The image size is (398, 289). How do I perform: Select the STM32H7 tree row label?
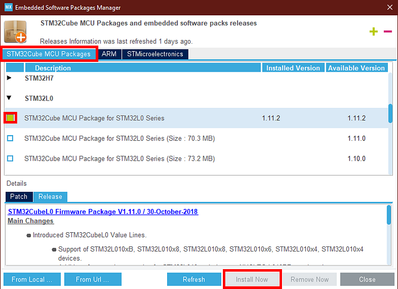click(39, 78)
